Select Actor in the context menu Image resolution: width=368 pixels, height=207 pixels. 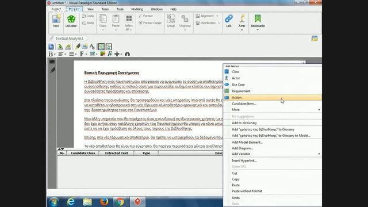click(273, 78)
